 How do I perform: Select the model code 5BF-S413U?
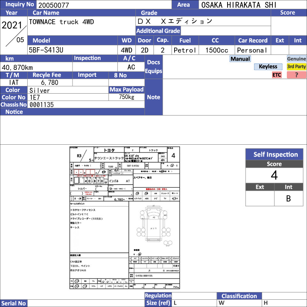point(46,50)
